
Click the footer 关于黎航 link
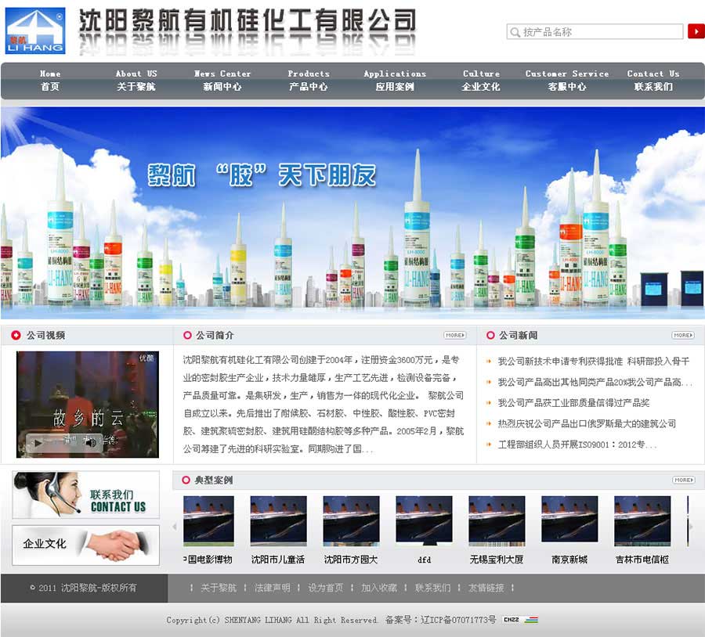coord(219,588)
